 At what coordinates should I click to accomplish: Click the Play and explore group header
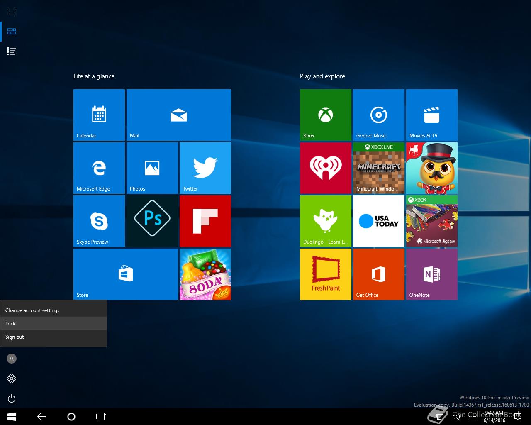click(x=322, y=76)
